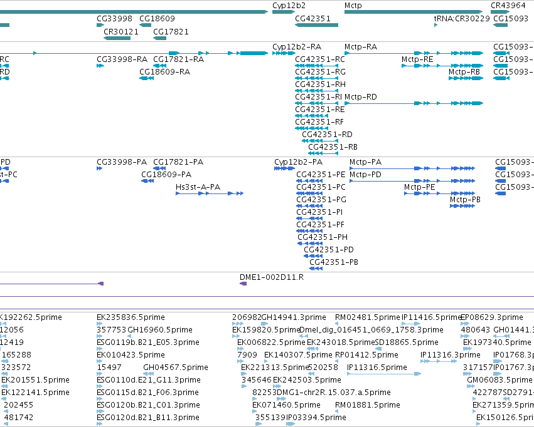The width and height of the screenshot is (534, 427).
Task: Select the CG42351-PG protein label
Action: [x=321, y=200]
